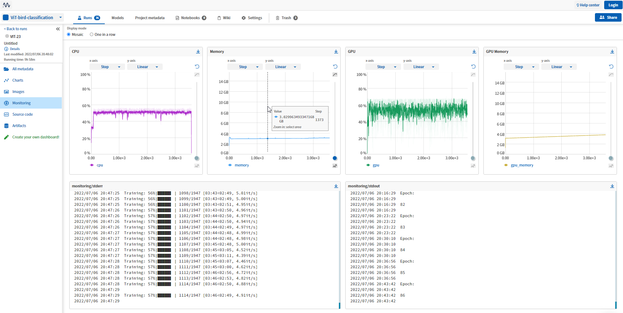Toggle the cpu series in legend
Image resolution: width=623 pixels, height=313 pixels.
pyautogui.click(x=99, y=165)
